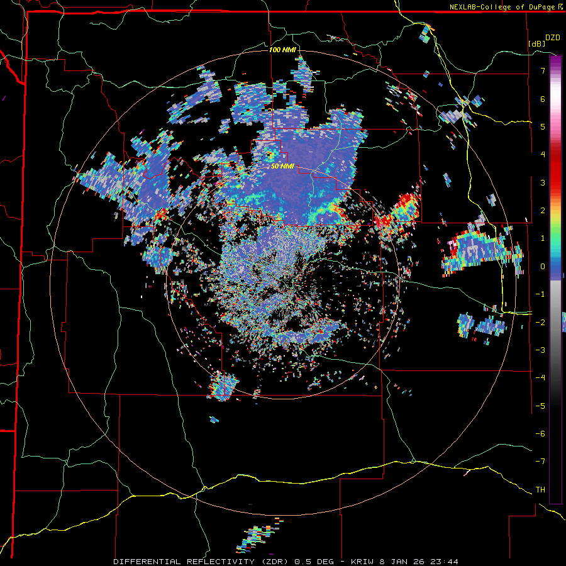Click the DZD legend title
Viewport: 566px width, 566px height.
[x=552, y=38]
